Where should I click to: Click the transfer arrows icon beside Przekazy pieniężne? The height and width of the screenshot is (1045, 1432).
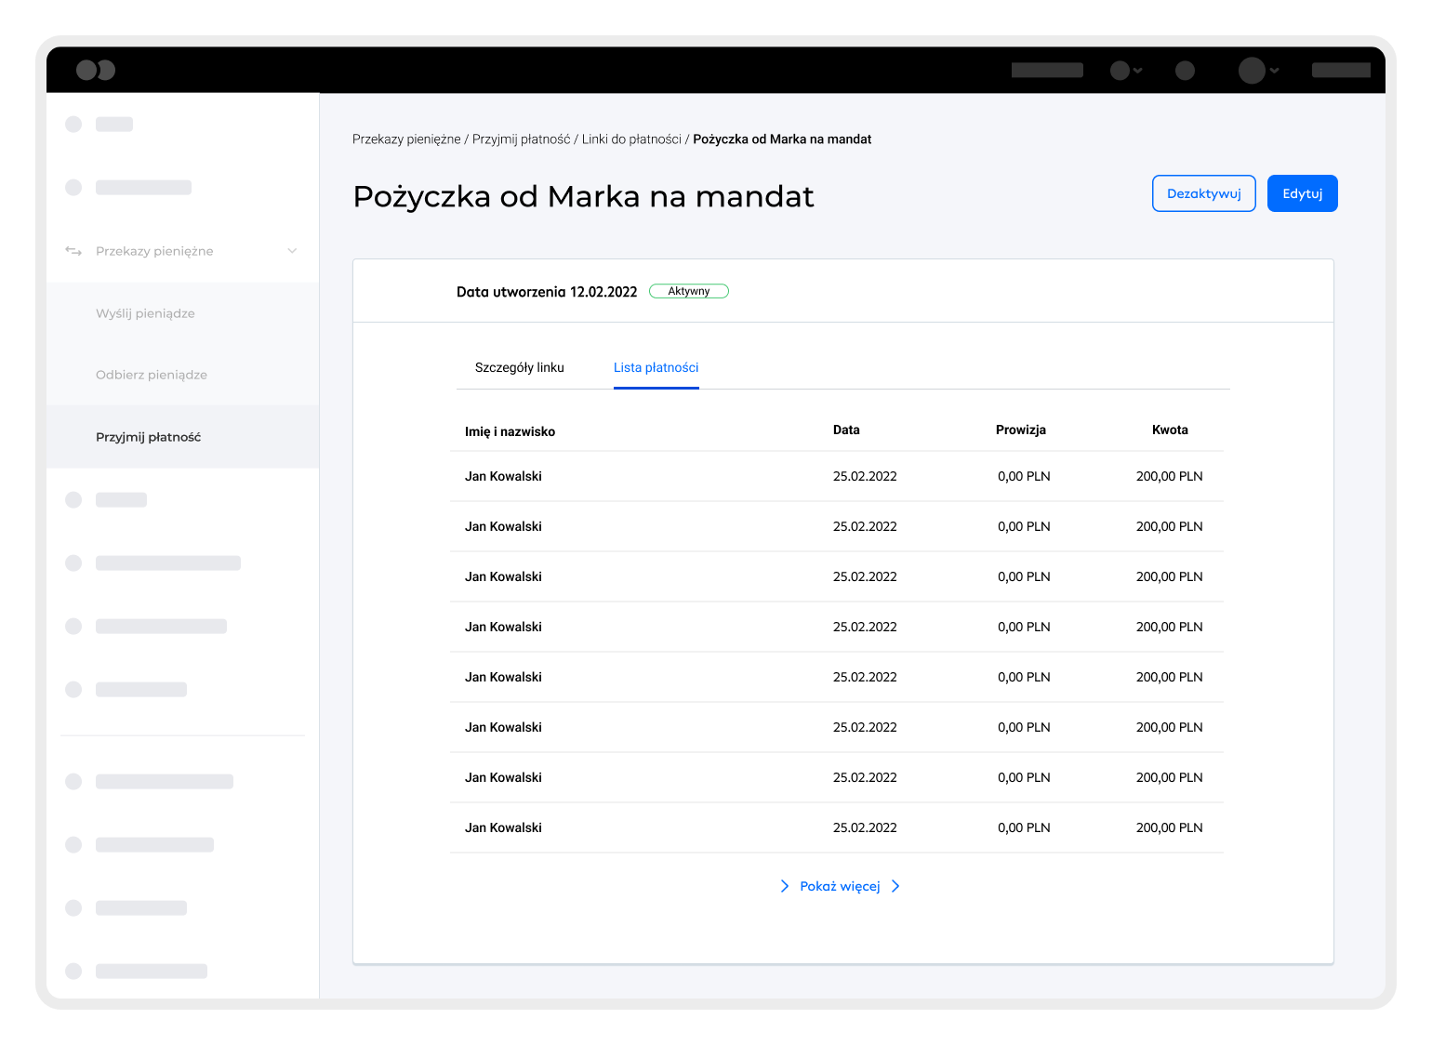(x=73, y=251)
